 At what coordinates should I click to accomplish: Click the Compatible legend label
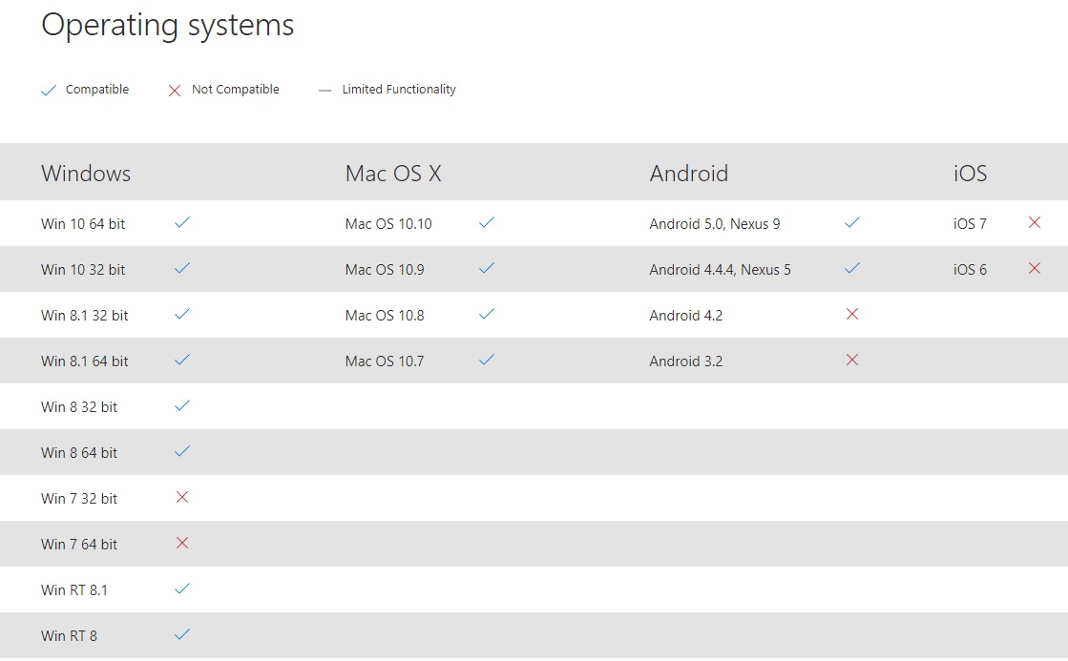(x=97, y=89)
